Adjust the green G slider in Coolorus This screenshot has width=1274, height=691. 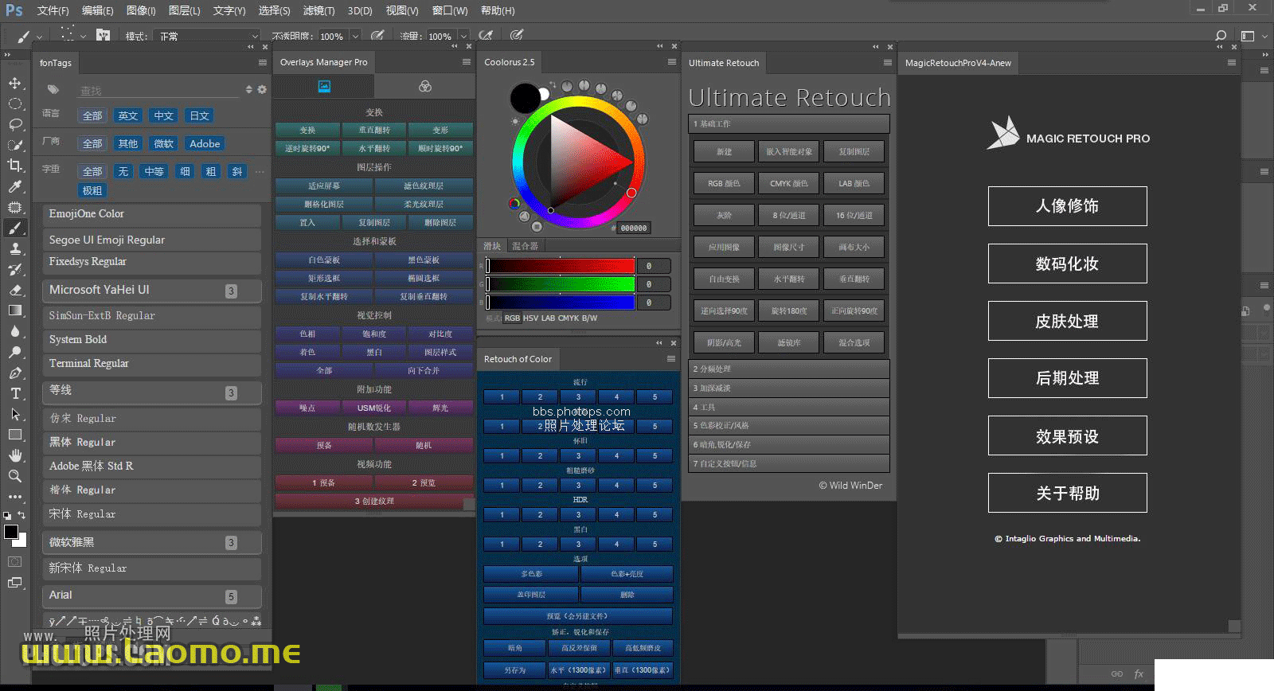(561, 284)
